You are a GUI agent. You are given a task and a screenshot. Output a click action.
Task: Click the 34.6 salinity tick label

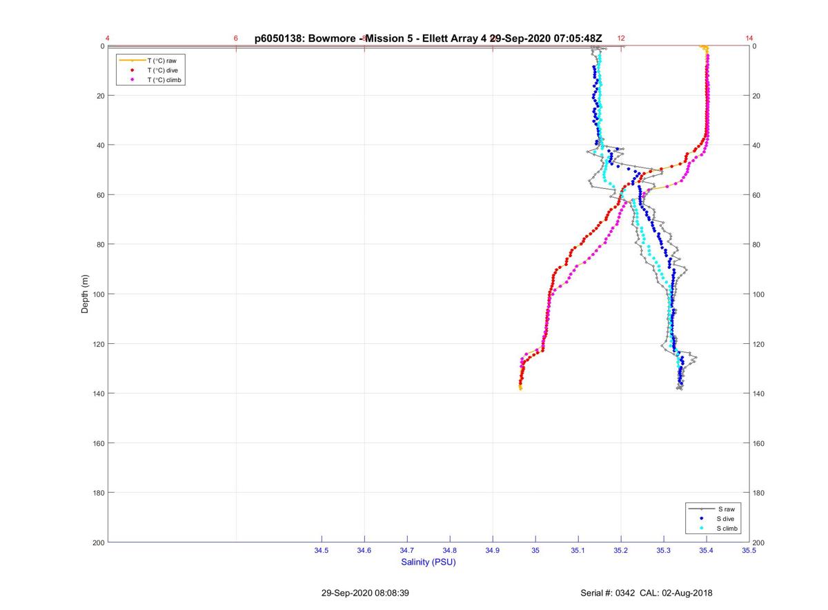click(x=364, y=550)
